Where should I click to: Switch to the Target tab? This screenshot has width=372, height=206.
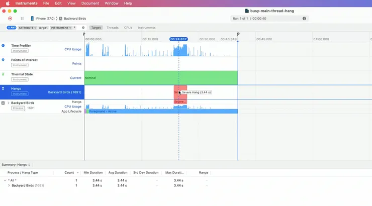tap(96, 28)
